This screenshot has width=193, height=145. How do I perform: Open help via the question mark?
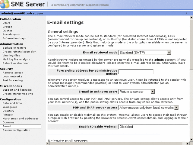tap(186, 13)
